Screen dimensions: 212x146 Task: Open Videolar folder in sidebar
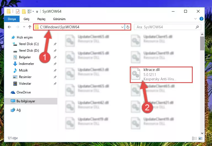25,84
